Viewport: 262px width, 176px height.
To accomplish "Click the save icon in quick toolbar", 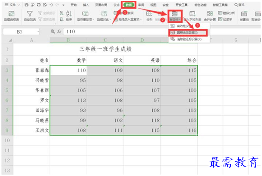I will click(26, 5).
